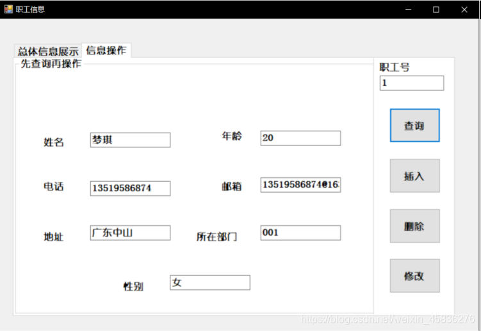Maximize the 职工信息 window
Image resolution: width=481 pixels, height=331 pixels.
(436, 10)
